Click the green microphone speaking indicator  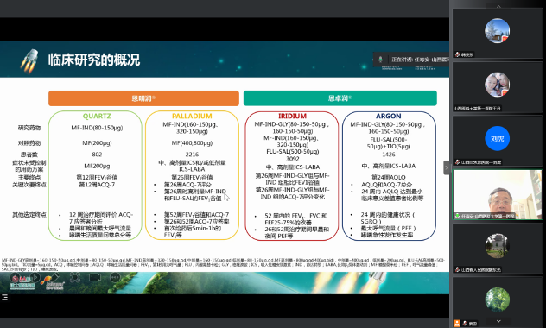click(x=381, y=60)
